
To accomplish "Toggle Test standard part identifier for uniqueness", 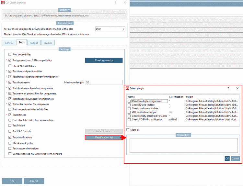I will 10,77.
